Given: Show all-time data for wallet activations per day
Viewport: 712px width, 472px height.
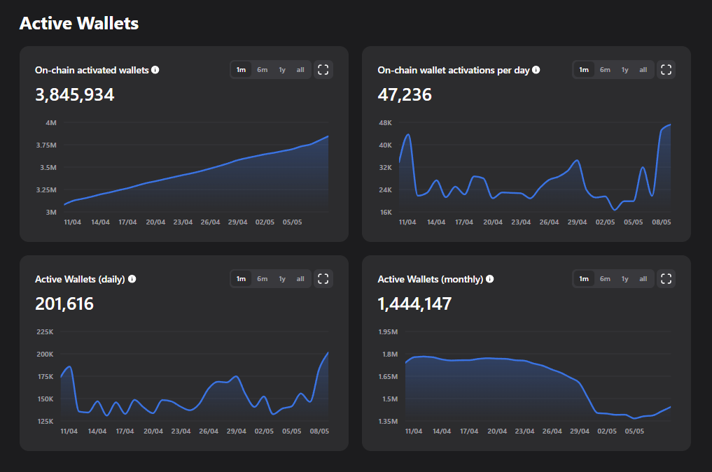Looking at the screenshot, I should pos(643,69).
